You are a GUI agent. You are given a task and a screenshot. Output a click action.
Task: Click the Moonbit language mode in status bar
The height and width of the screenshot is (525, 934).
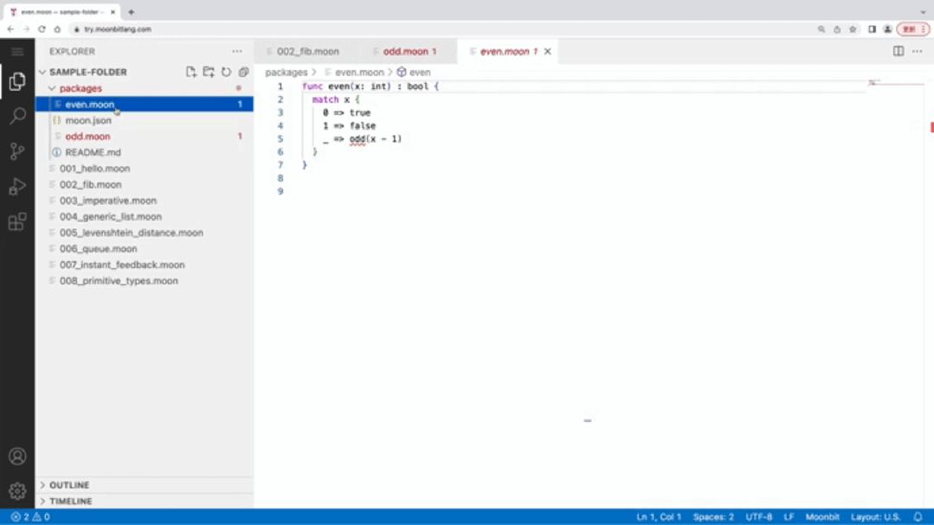[821, 517]
